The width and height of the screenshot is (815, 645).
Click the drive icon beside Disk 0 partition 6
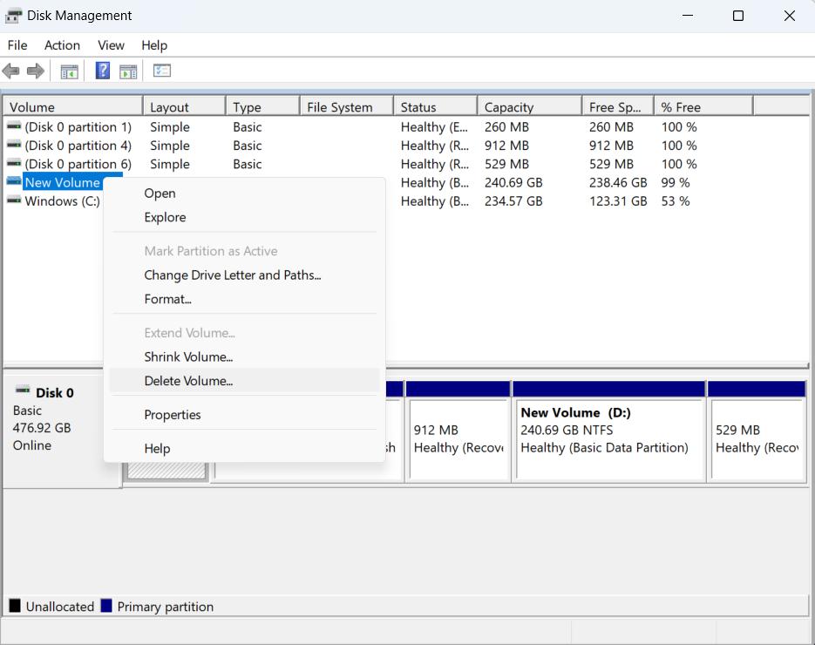point(14,163)
